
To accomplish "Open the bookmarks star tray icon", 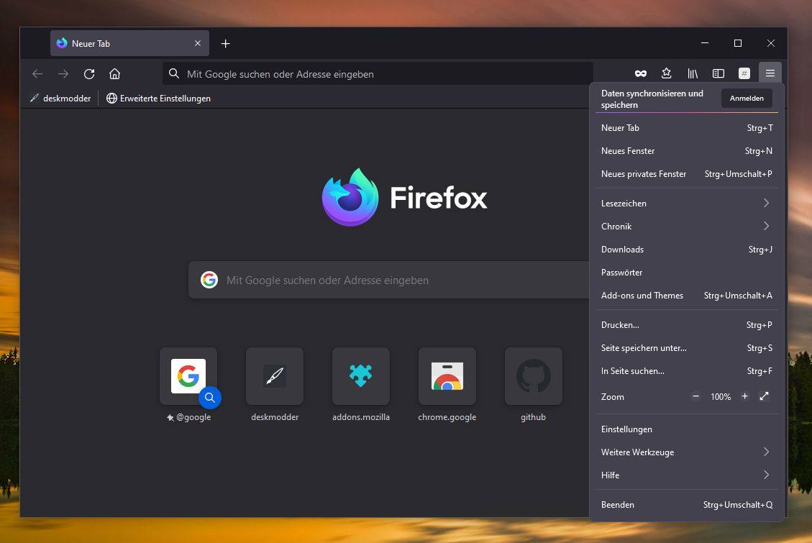I will [667, 73].
